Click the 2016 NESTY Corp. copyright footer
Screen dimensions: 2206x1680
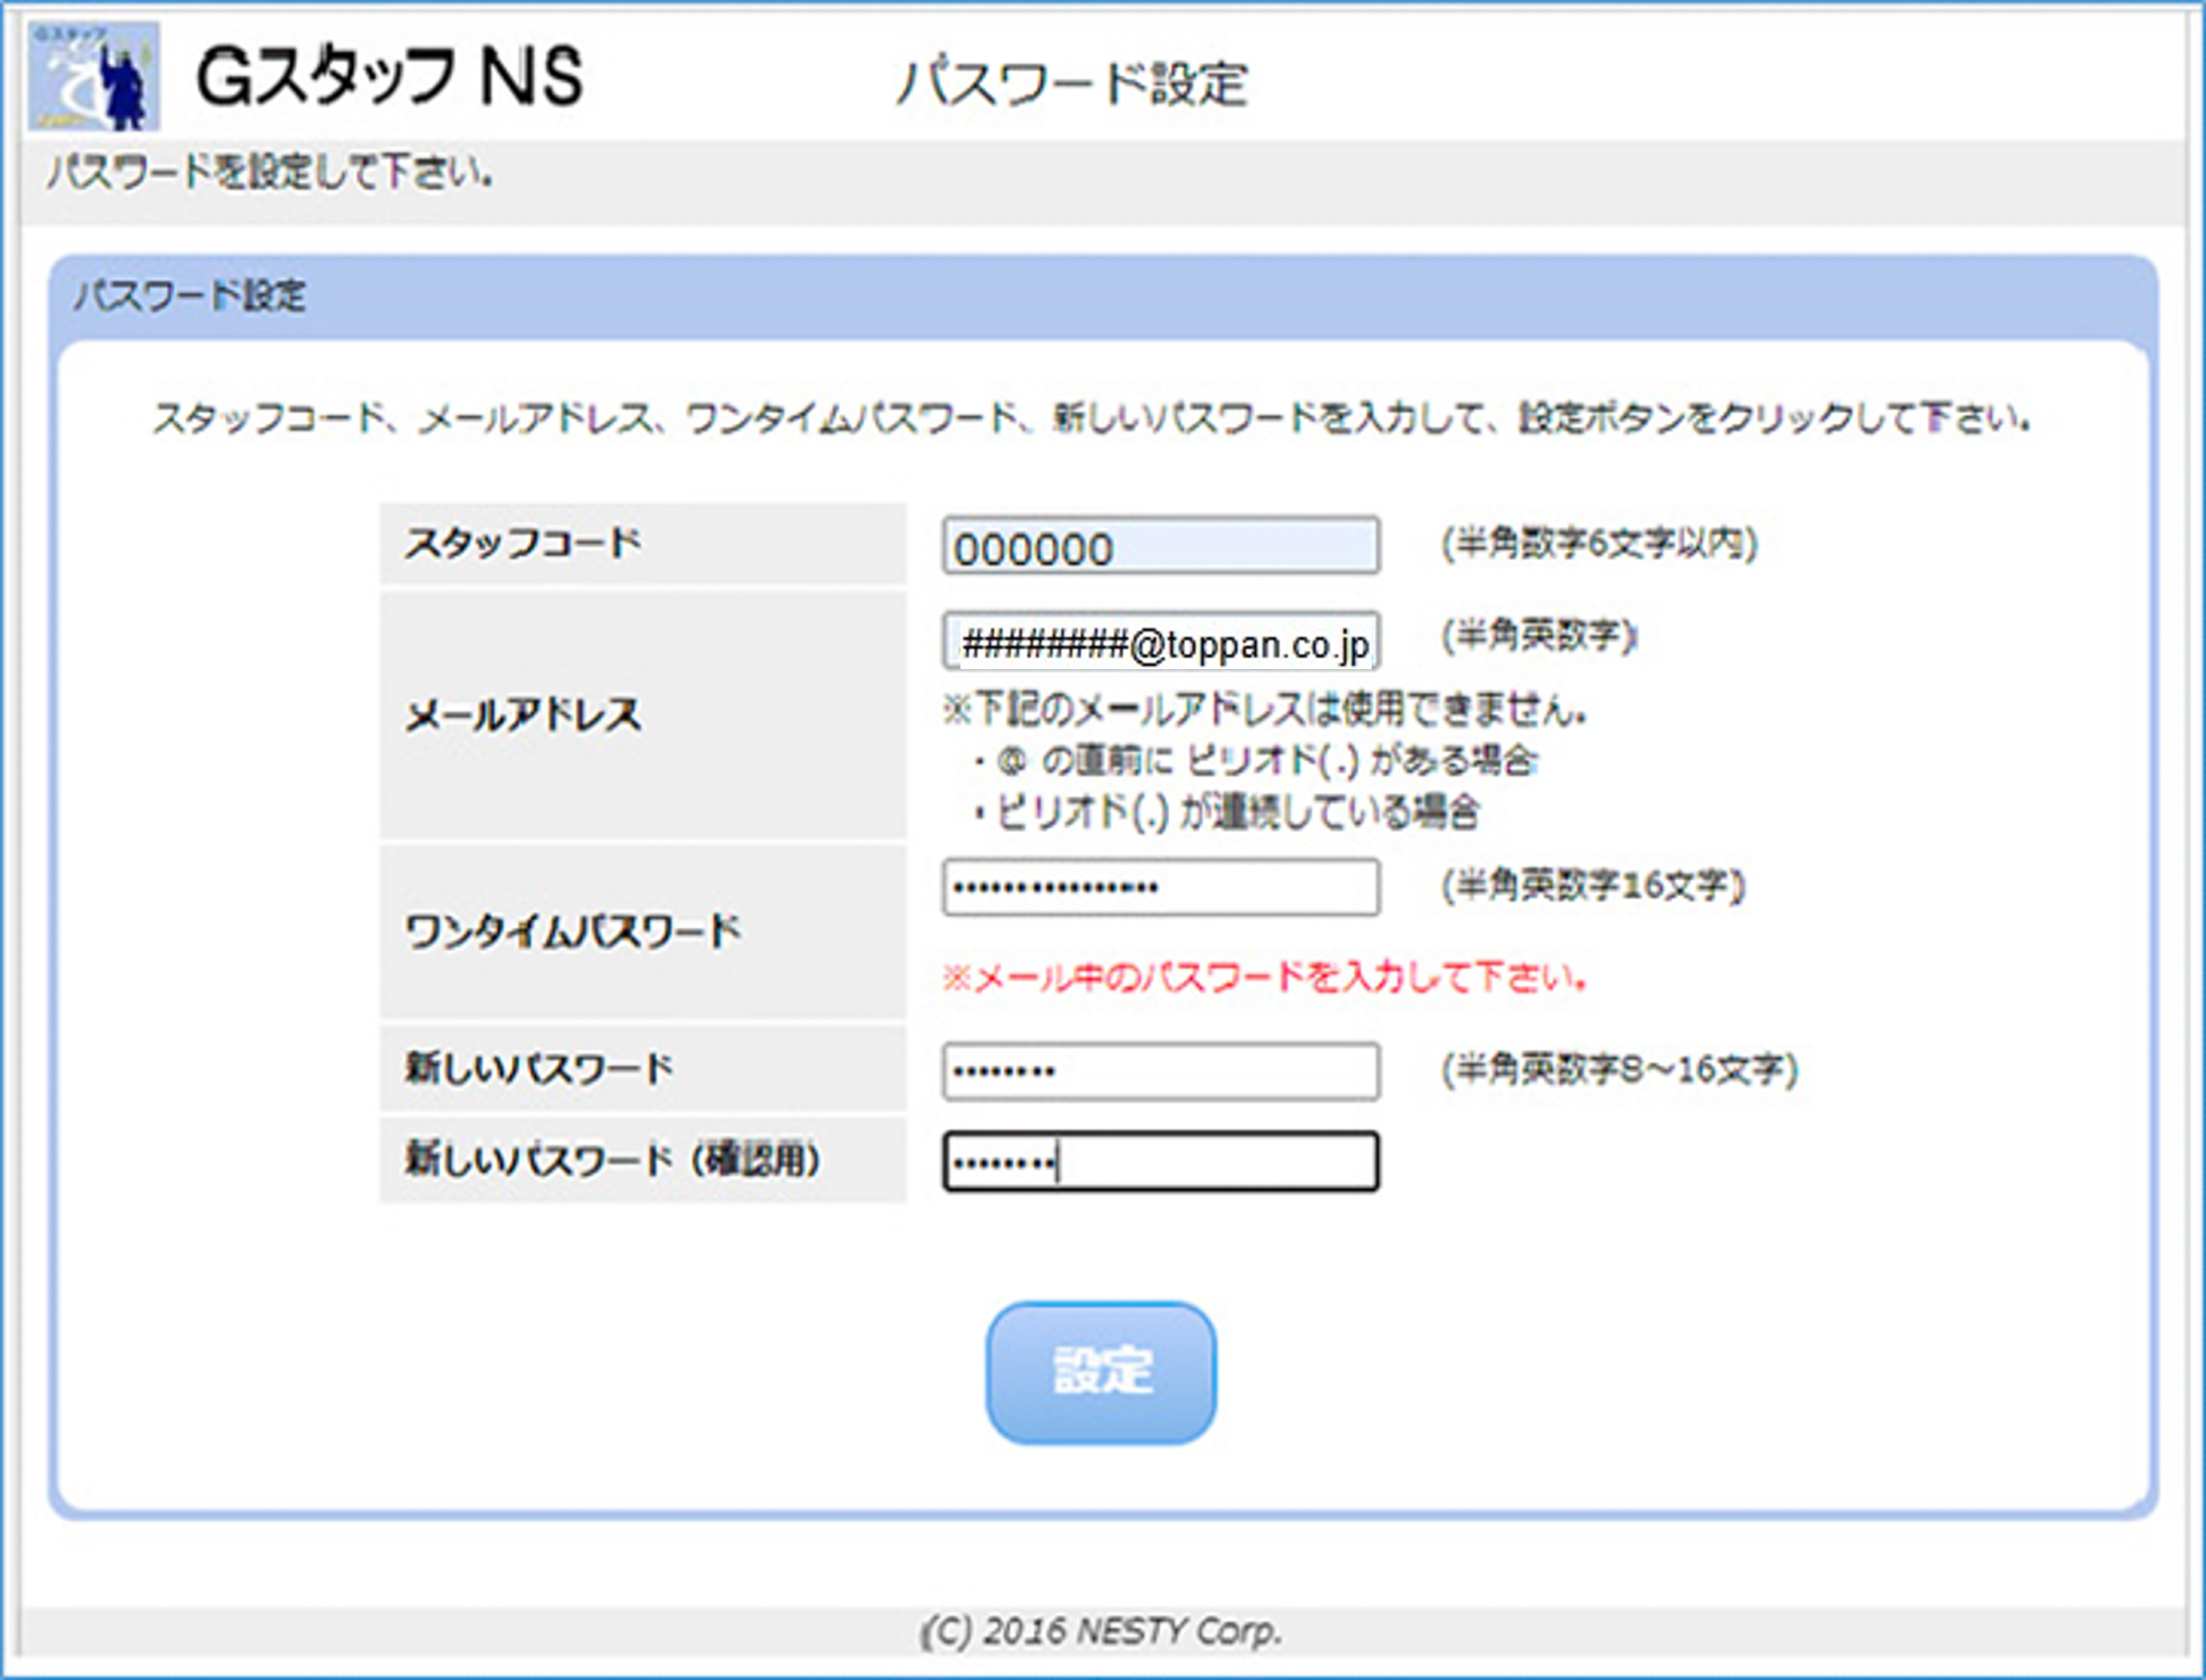[x=1101, y=1632]
